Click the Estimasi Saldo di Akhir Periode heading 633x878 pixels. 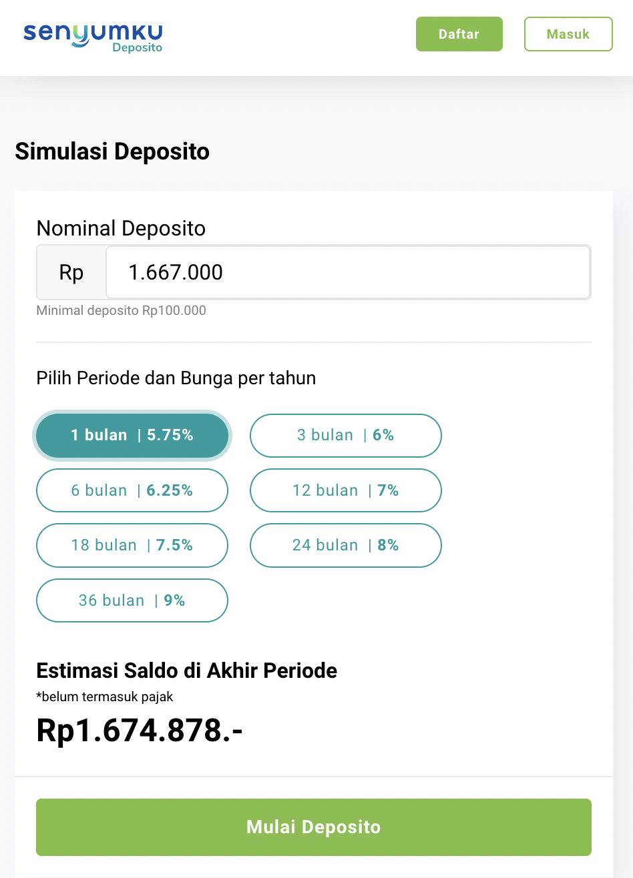pyautogui.click(x=187, y=671)
